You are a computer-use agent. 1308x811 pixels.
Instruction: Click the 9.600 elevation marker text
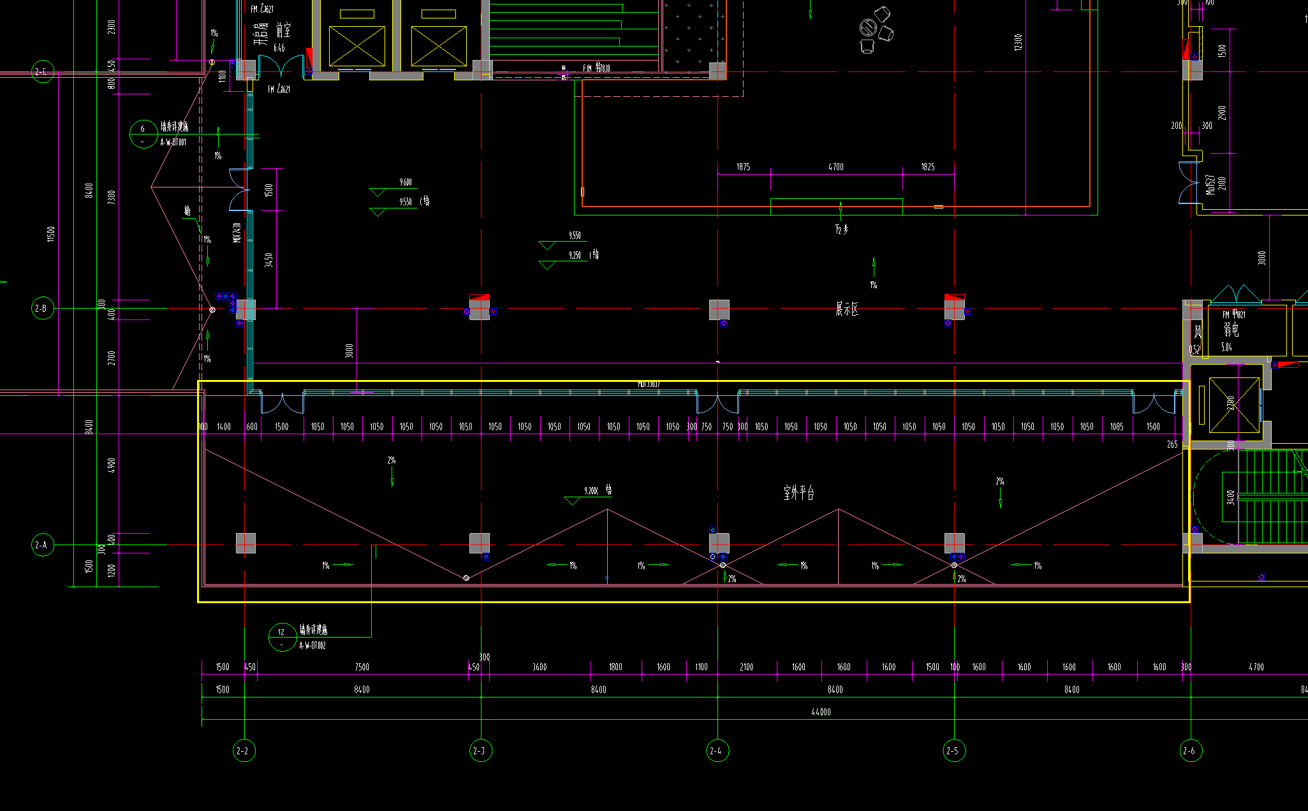click(x=406, y=182)
